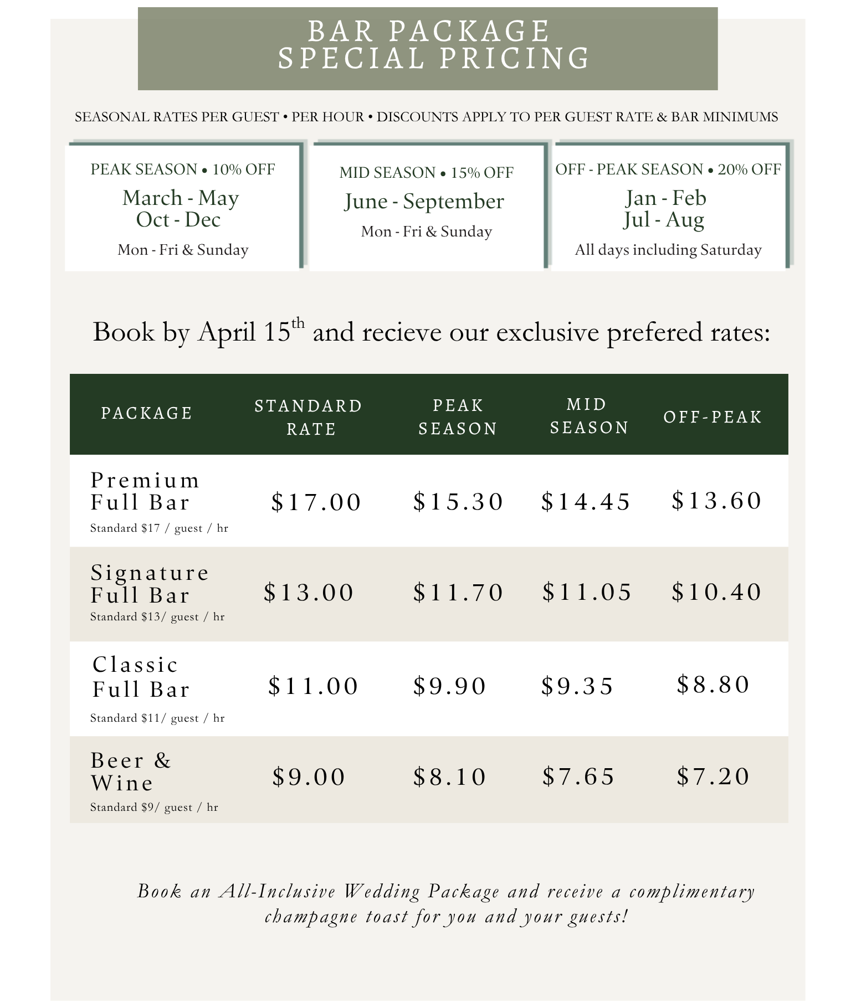This screenshot has height=1008, width=856.
Task: Select the Classic Full Bar package name
Action: point(141,677)
